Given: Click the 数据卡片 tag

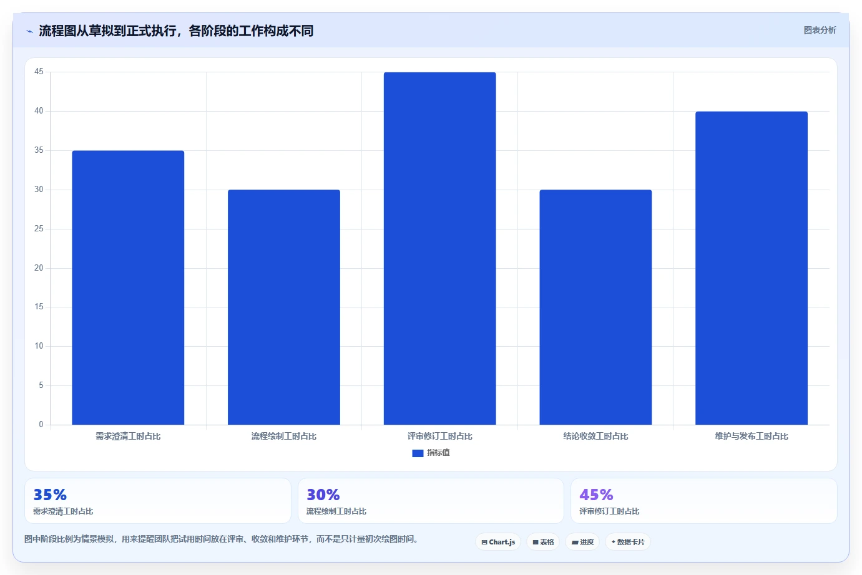Looking at the screenshot, I should click(x=628, y=542).
